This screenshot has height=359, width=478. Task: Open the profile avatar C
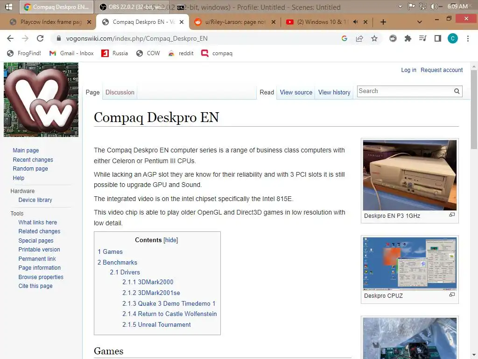coord(453,38)
